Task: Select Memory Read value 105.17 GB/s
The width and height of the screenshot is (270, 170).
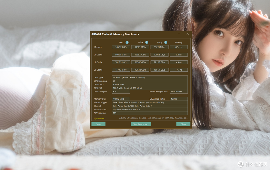Action: coord(121,47)
